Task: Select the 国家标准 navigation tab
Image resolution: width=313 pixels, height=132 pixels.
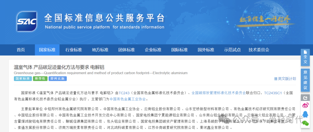Action: pos(47,50)
